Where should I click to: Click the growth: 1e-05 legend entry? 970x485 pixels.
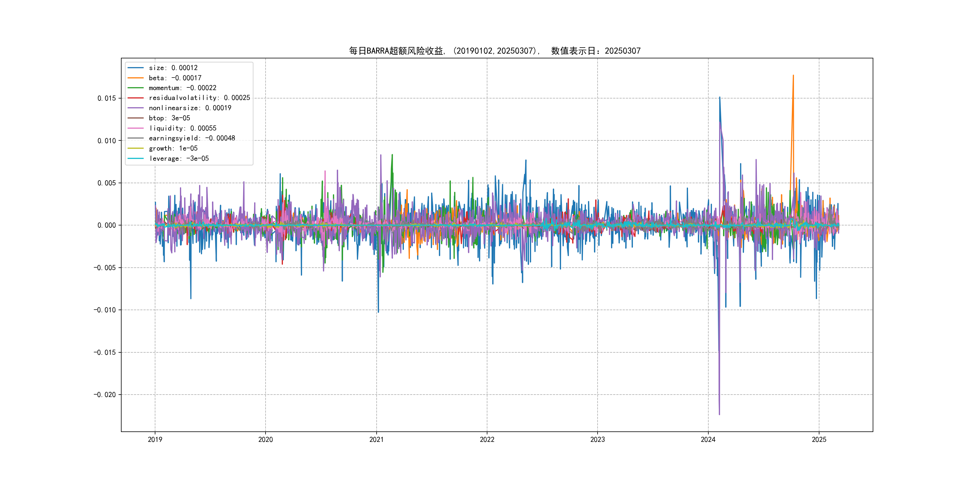coord(173,148)
